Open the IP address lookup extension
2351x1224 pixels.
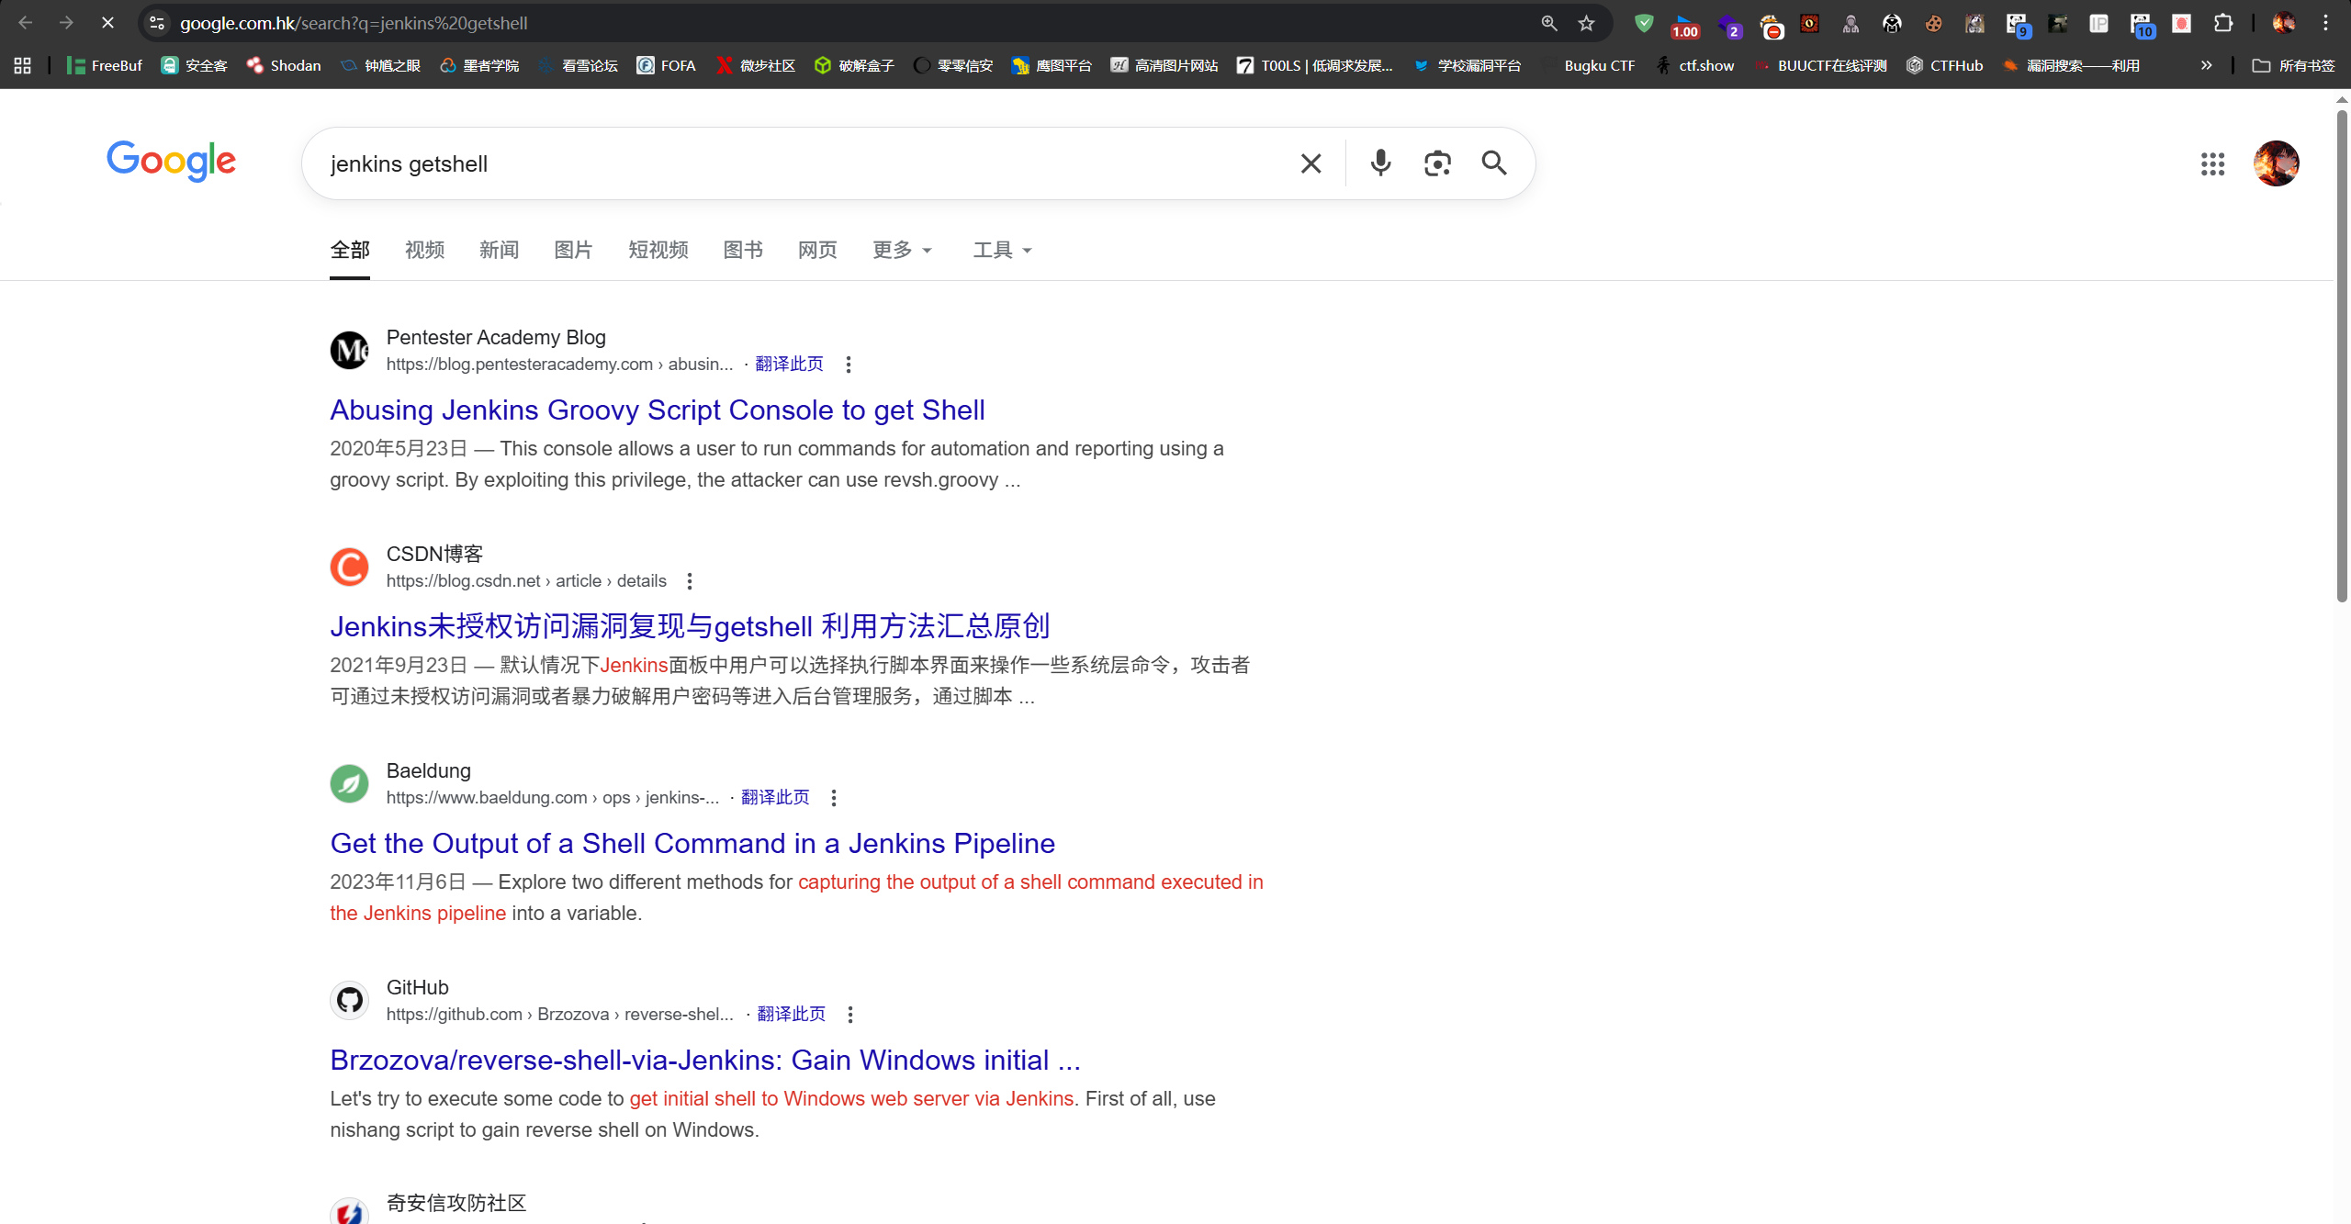[x=2099, y=23]
